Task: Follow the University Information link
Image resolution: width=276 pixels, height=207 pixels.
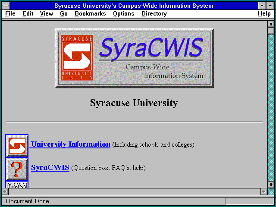Action: click(x=71, y=144)
